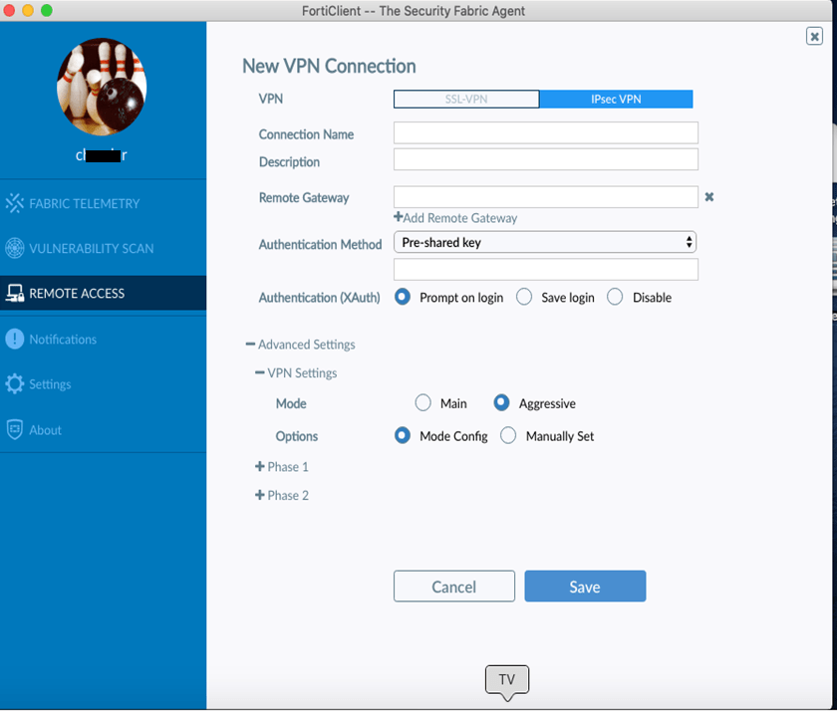This screenshot has width=837, height=711.
Task: Click the bowling pins profile avatar
Action: tap(102, 87)
